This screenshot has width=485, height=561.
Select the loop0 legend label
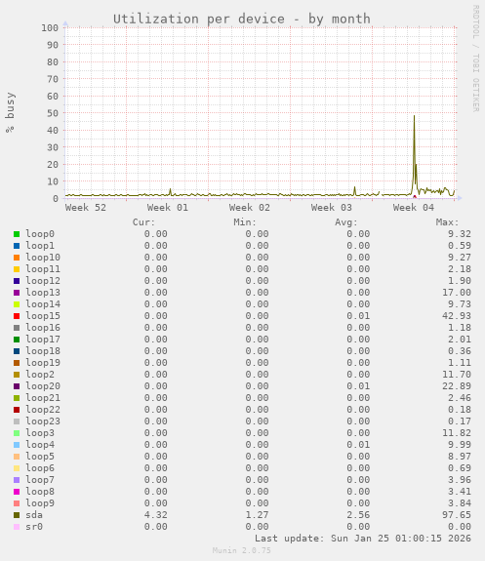coord(40,234)
